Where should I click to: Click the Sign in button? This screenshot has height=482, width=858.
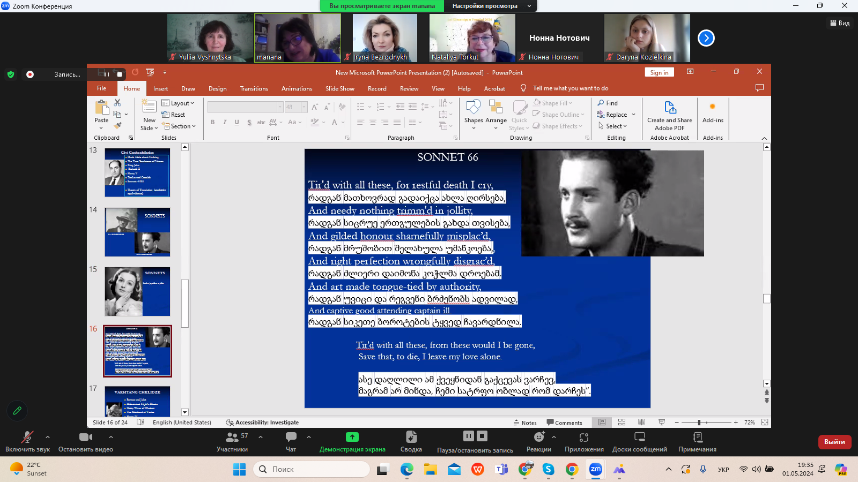(659, 73)
